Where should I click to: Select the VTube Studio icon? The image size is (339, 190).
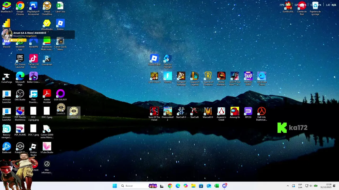click(47, 148)
